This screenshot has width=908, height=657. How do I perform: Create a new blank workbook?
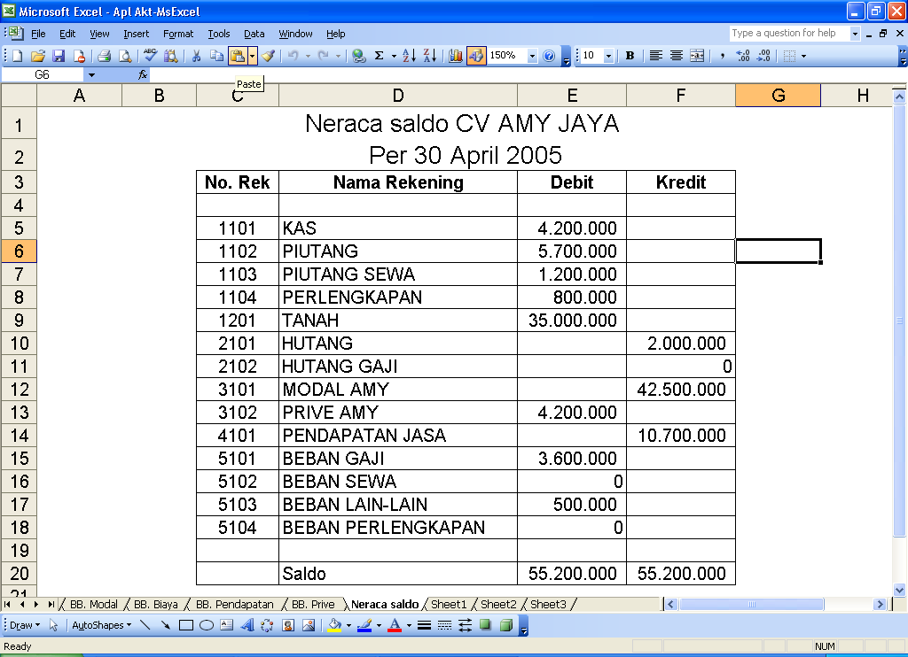[x=18, y=56]
